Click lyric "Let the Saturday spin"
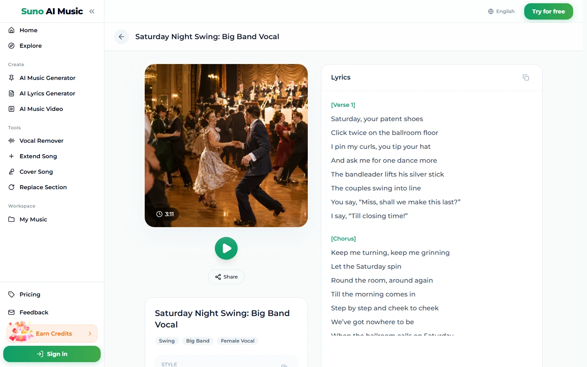The height and width of the screenshot is (367, 587). pyautogui.click(x=366, y=266)
